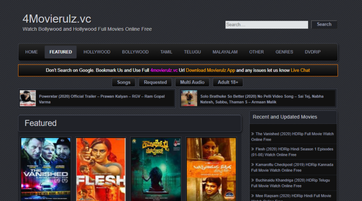Image resolution: width=362 pixels, height=201 pixels.
Task: Select the Featured menu tab
Action: point(61,52)
